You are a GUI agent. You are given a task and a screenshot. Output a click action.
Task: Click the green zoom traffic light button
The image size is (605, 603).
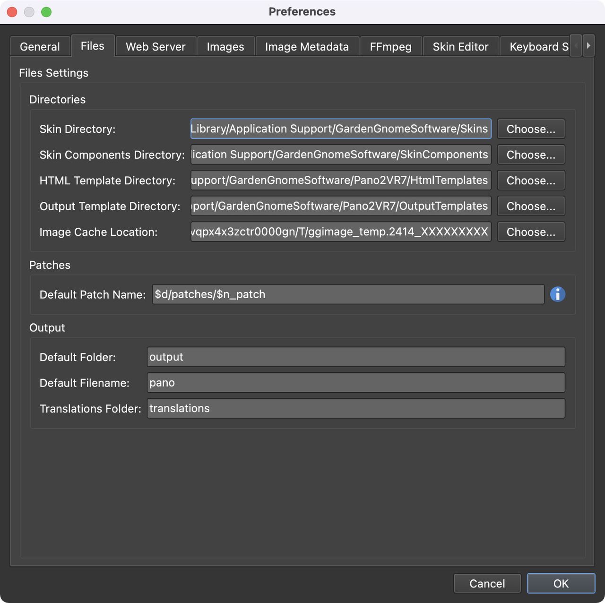point(46,12)
